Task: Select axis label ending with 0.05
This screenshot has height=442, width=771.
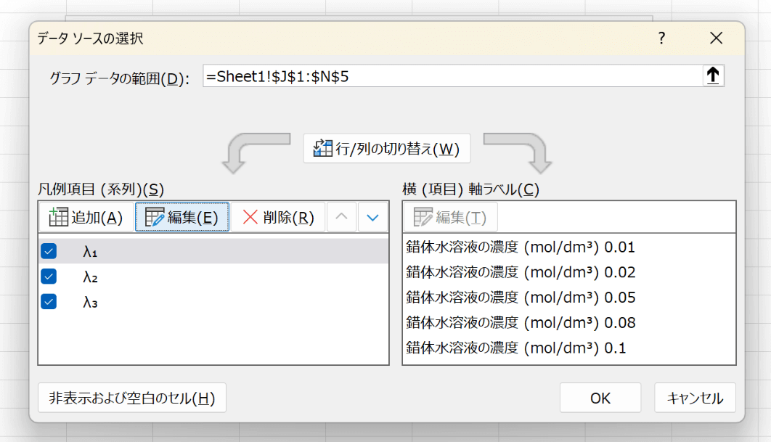Action: coord(520,298)
